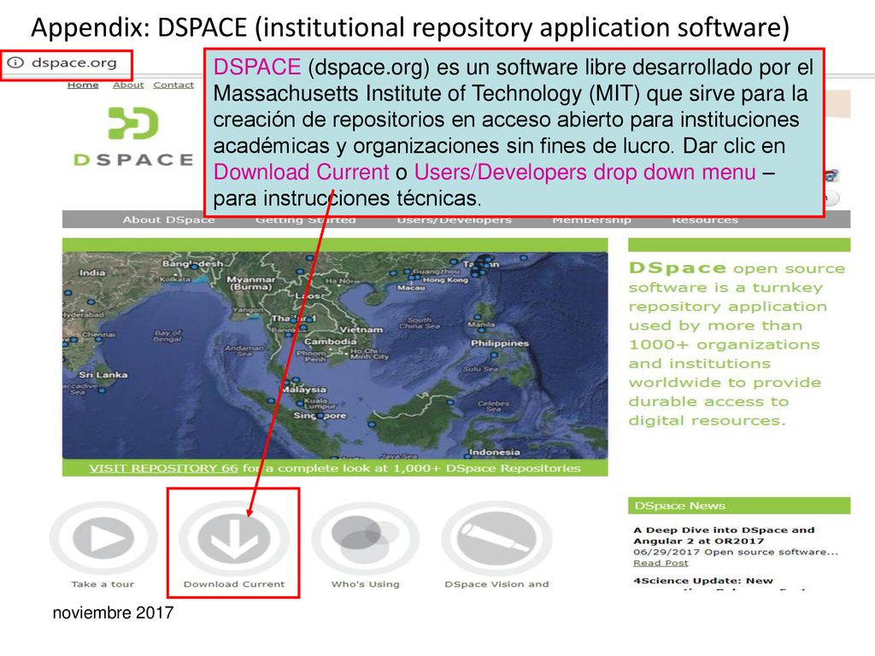The height and width of the screenshot is (656, 875).
Task: Click the Who's Using label
Action: (366, 584)
